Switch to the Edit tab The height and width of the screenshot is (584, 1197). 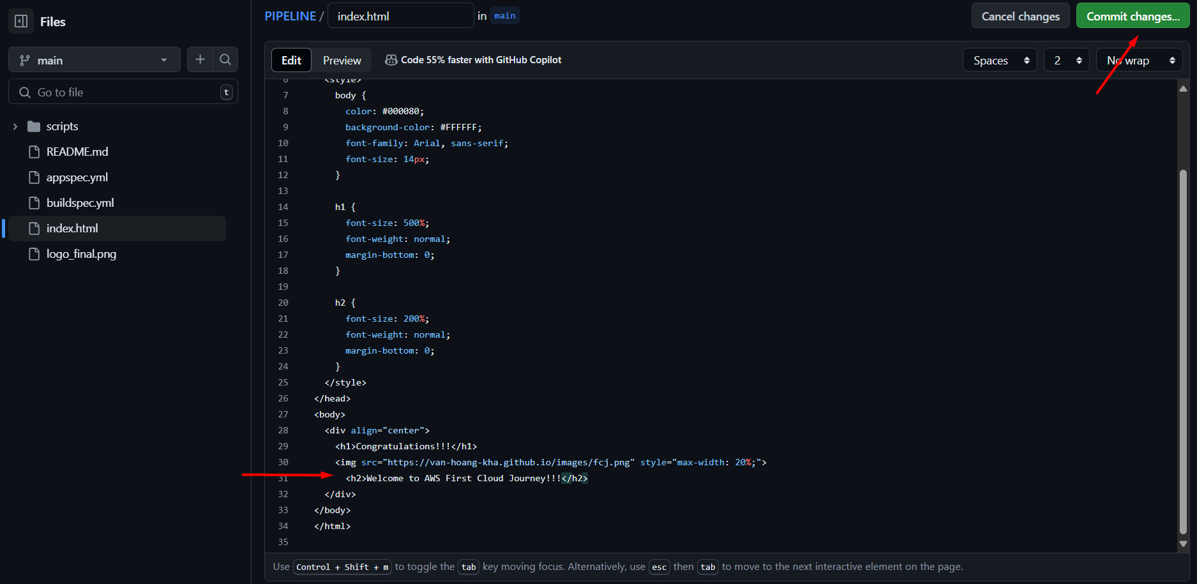coord(291,60)
